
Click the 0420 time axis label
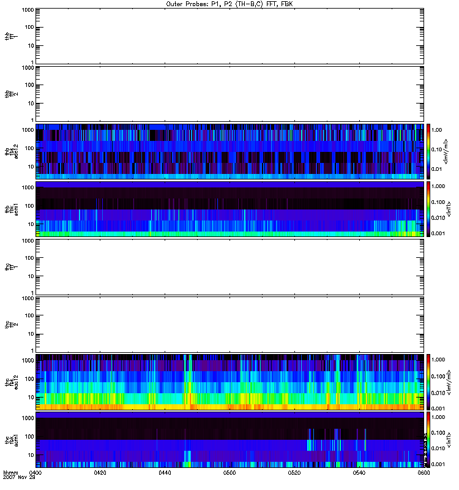coord(100,473)
